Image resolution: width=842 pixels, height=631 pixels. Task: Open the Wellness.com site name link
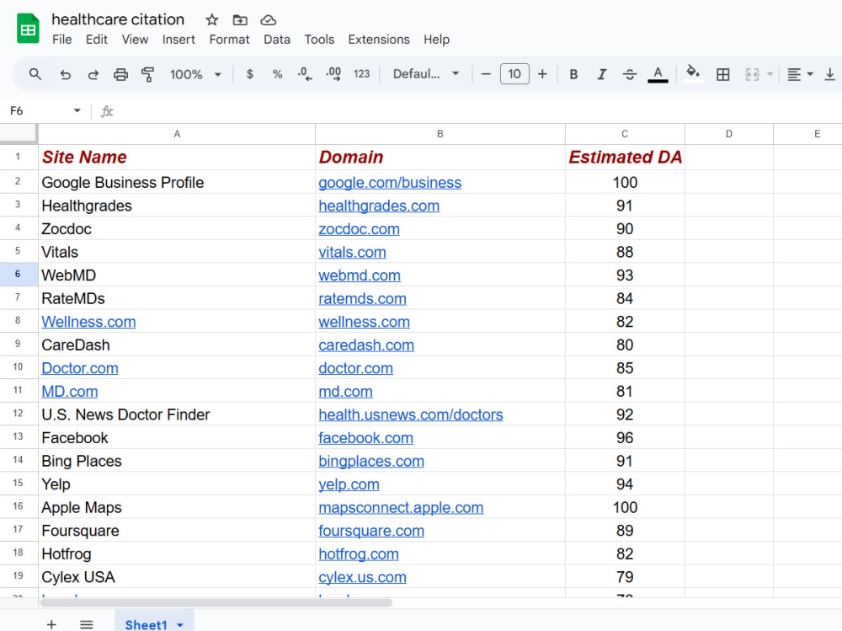(x=88, y=322)
